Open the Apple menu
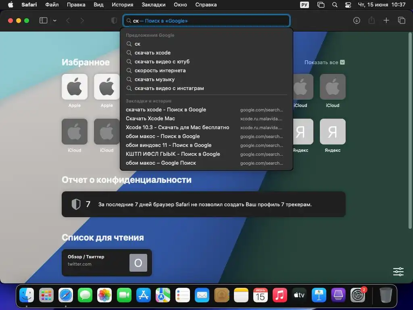This screenshot has width=413, height=310. pos(10,5)
